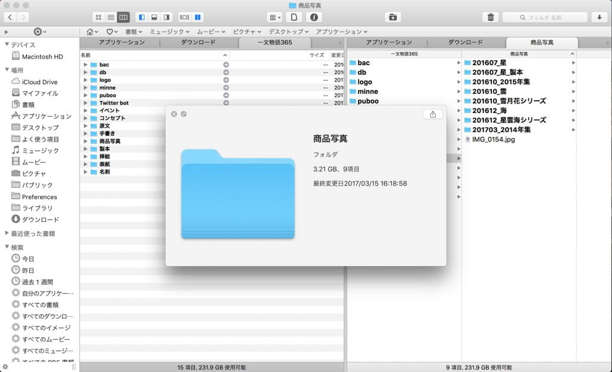Screen dimensions: 612x372
Task: Select the 商品写真 tab in right pane
Action: [x=541, y=42]
